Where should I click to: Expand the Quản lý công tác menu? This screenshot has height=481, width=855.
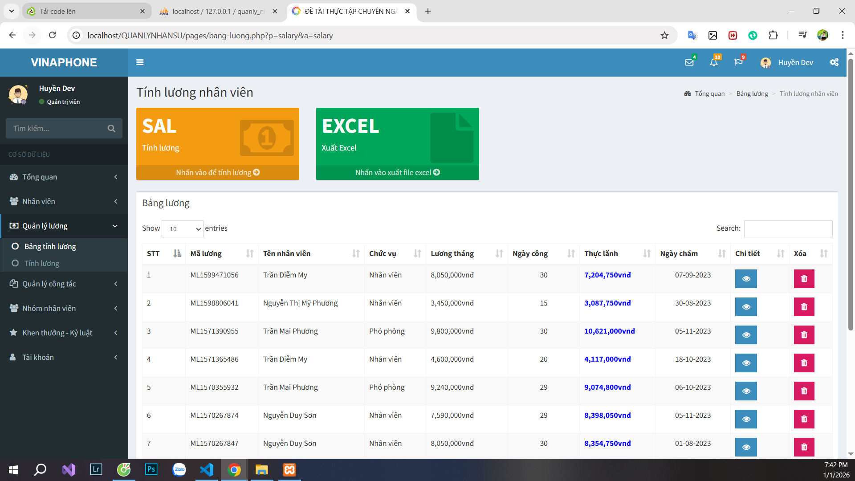(64, 284)
